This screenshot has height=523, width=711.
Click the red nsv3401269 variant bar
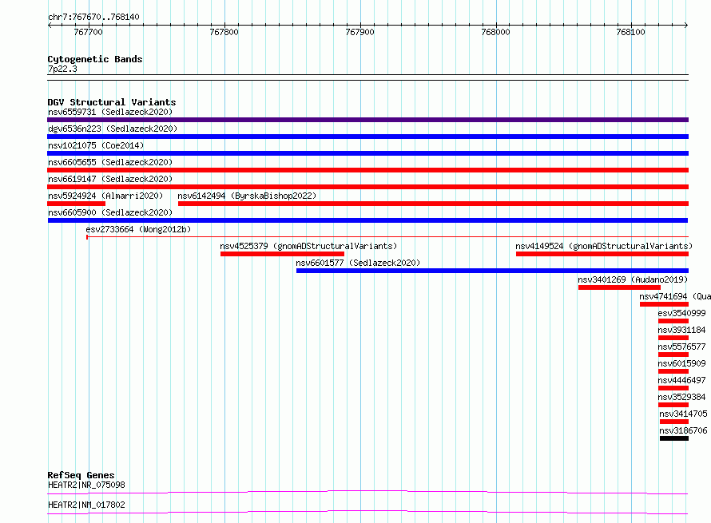pyautogui.click(x=619, y=287)
